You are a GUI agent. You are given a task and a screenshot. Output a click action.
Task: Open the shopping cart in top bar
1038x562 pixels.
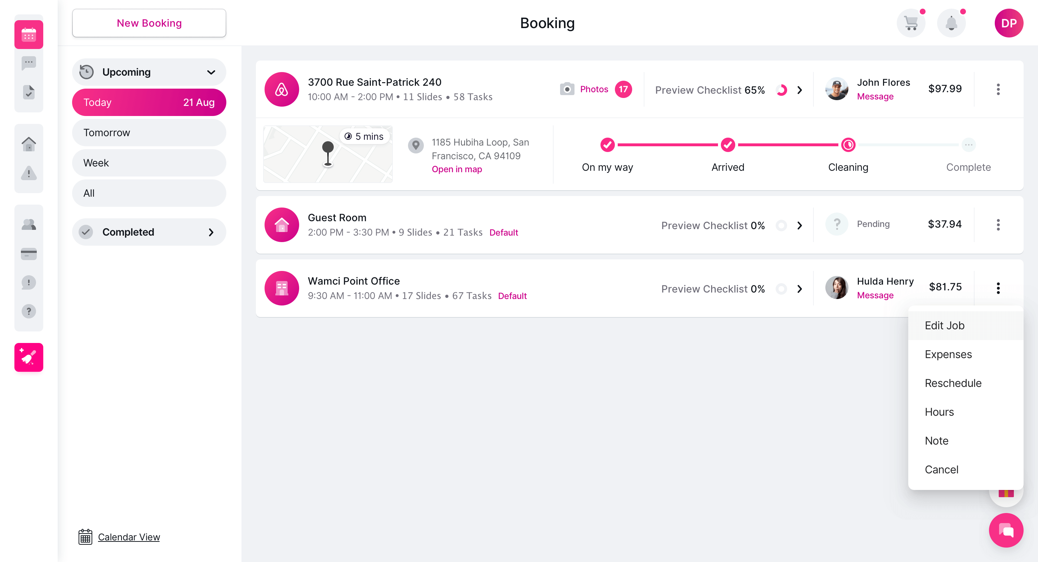(911, 23)
